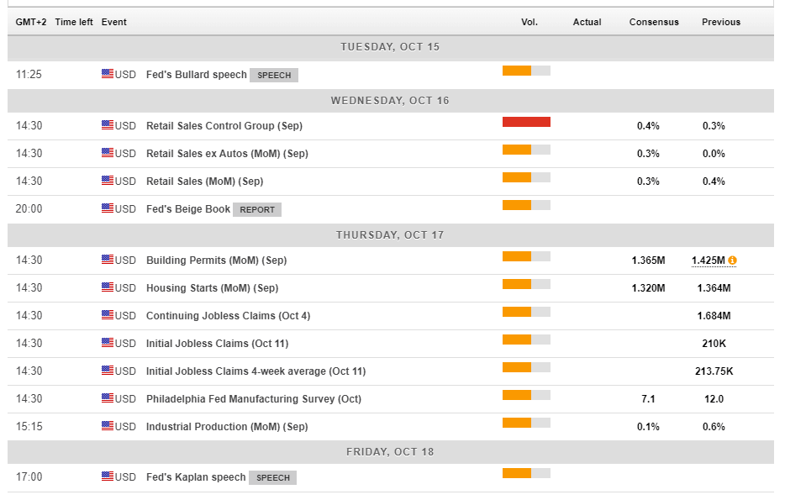Click the US flag beside Continuing Jobless Claims
Screen dimensions: 785x500
(108, 315)
